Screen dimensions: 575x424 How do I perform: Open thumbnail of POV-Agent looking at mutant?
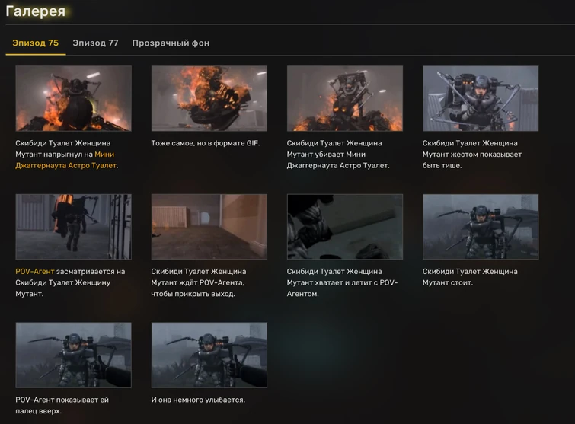(73, 227)
